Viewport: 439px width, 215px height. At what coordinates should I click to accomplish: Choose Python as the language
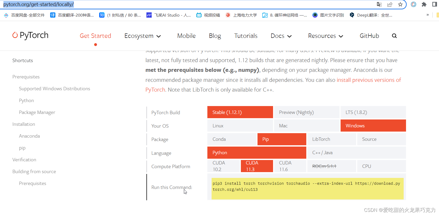[x=257, y=153]
